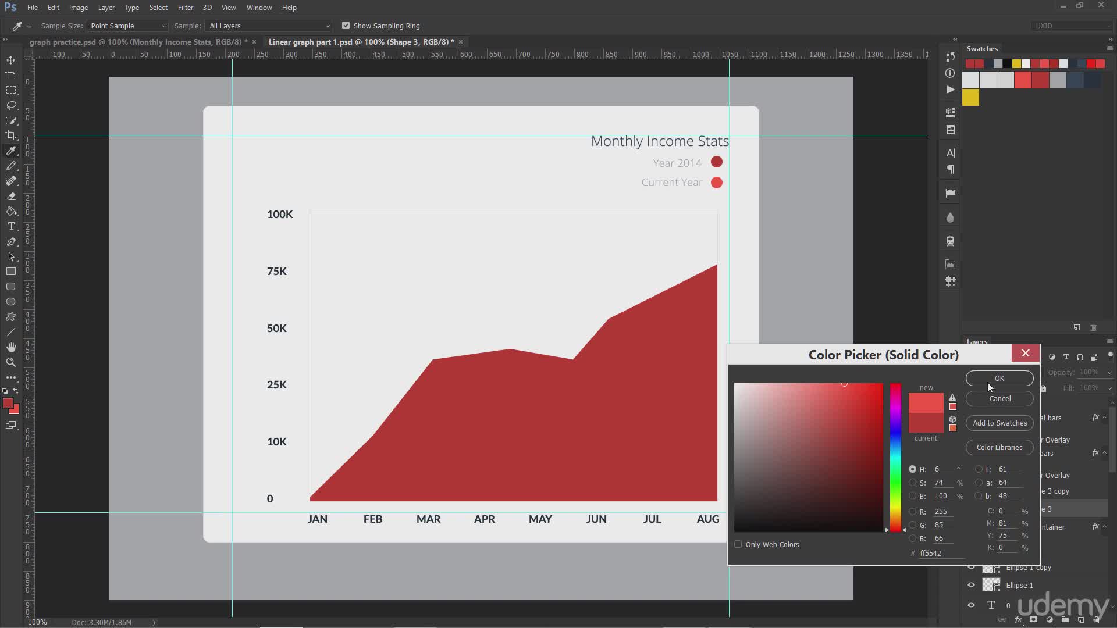This screenshot has height=628, width=1117.
Task: Select the Horizontal Type tool
Action: (x=11, y=226)
